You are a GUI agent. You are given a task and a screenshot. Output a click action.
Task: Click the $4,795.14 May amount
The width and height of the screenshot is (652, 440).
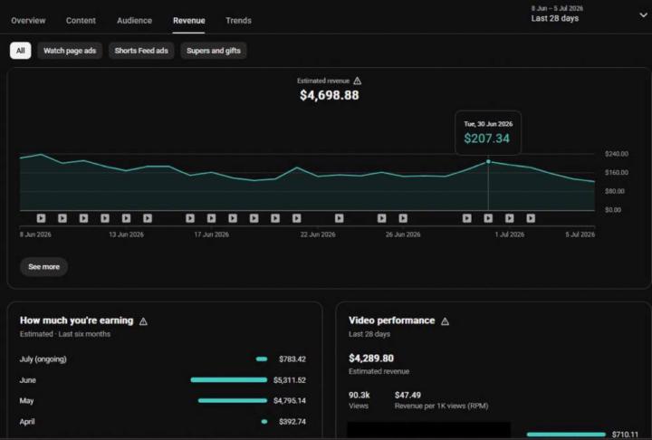pyautogui.click(x=290, y=401)
